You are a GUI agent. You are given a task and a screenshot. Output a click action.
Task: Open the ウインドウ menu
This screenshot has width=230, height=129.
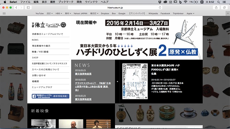click(91, 2)
